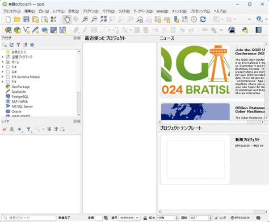
Task: Open the Plugins (プラグイン) menu
Action: 90,11
